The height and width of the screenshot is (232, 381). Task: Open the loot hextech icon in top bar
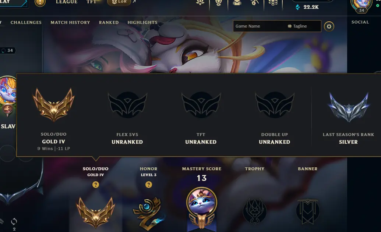click(254, 3)
